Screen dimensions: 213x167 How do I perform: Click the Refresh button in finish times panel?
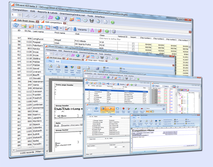click(x=96, y=109)
